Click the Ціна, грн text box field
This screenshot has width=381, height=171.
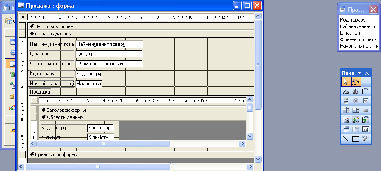click(109, 54)
